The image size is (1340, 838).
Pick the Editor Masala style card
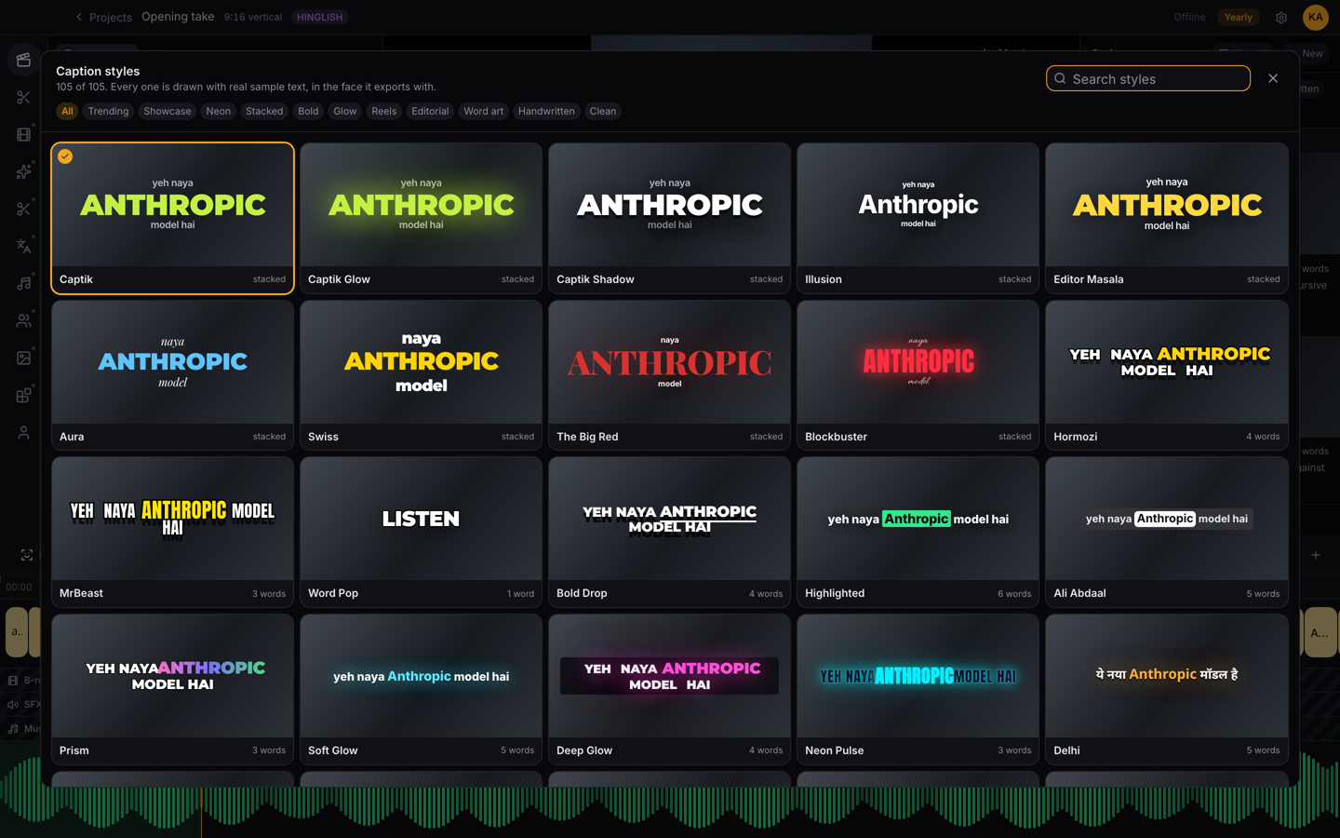tap(1167, 218)
